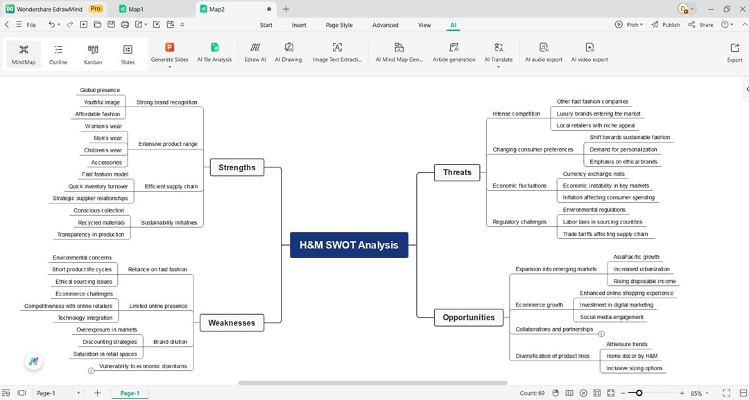Screen dimensions: 749x400
Task: Save the document with the floppy icon
Action: pyautogui.click(x=111, y=25)
